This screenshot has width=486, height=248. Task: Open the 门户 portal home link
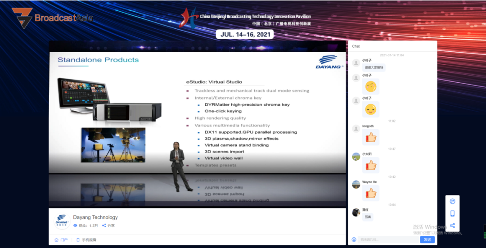click(61, 239)
